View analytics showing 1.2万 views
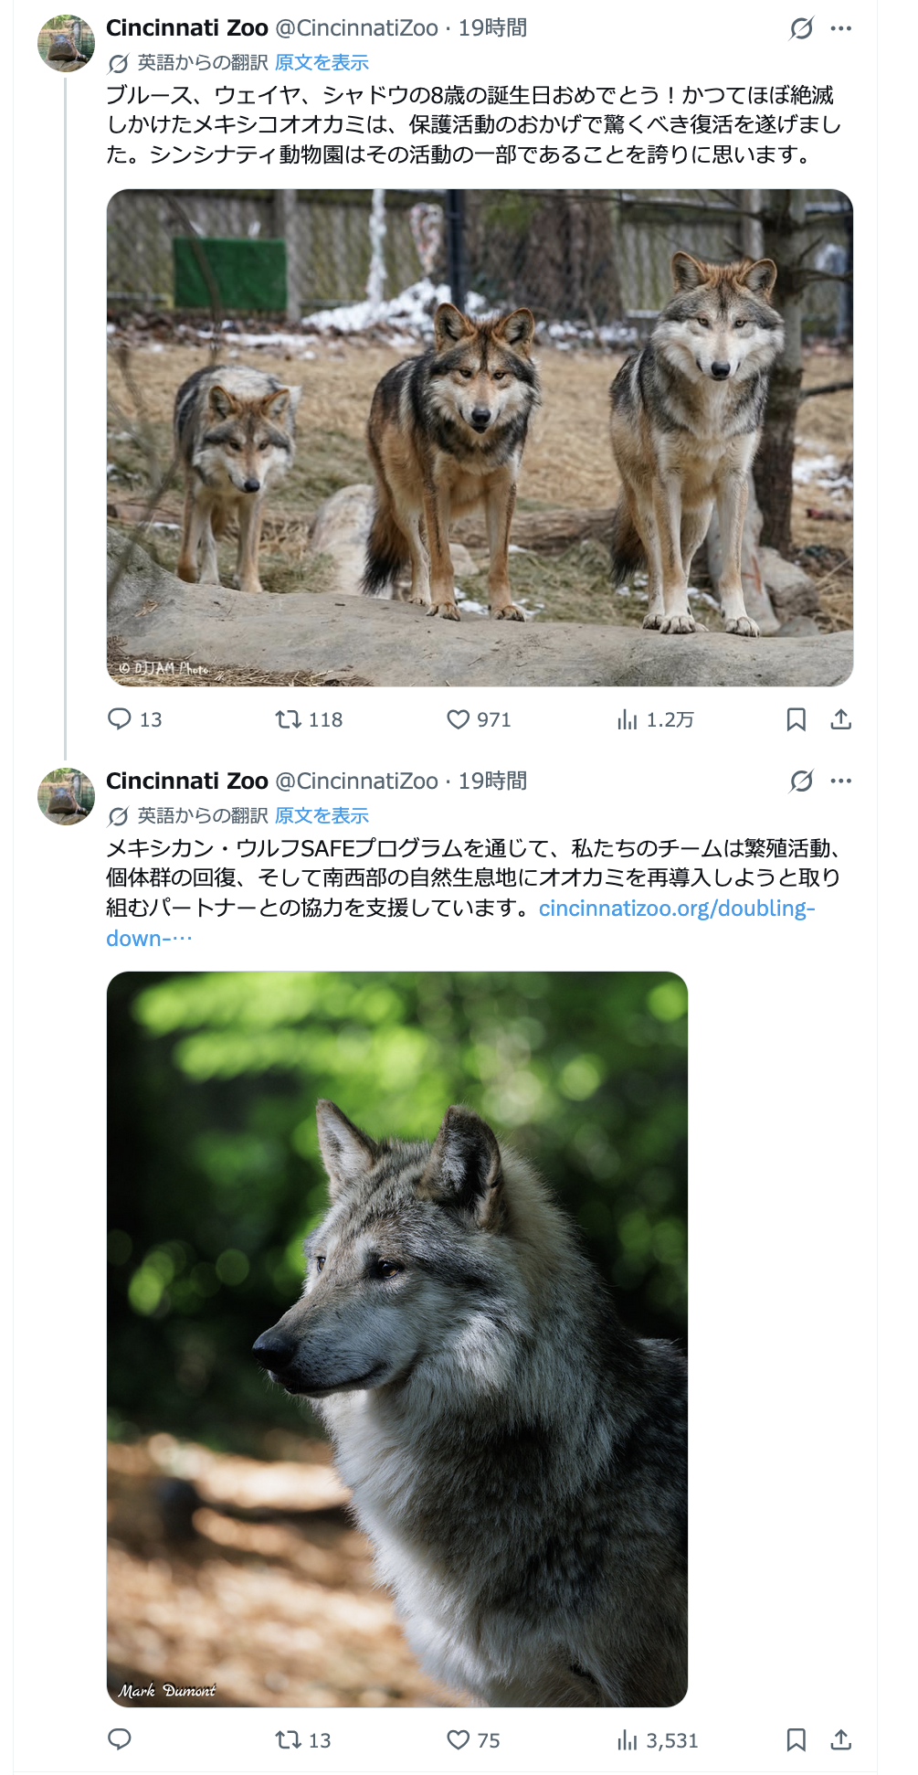 click(x=627, y=719)
